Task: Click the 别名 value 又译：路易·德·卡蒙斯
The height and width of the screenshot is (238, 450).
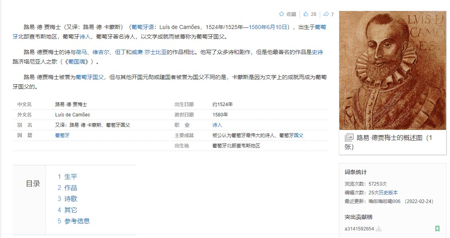Action: click(92, 125)
